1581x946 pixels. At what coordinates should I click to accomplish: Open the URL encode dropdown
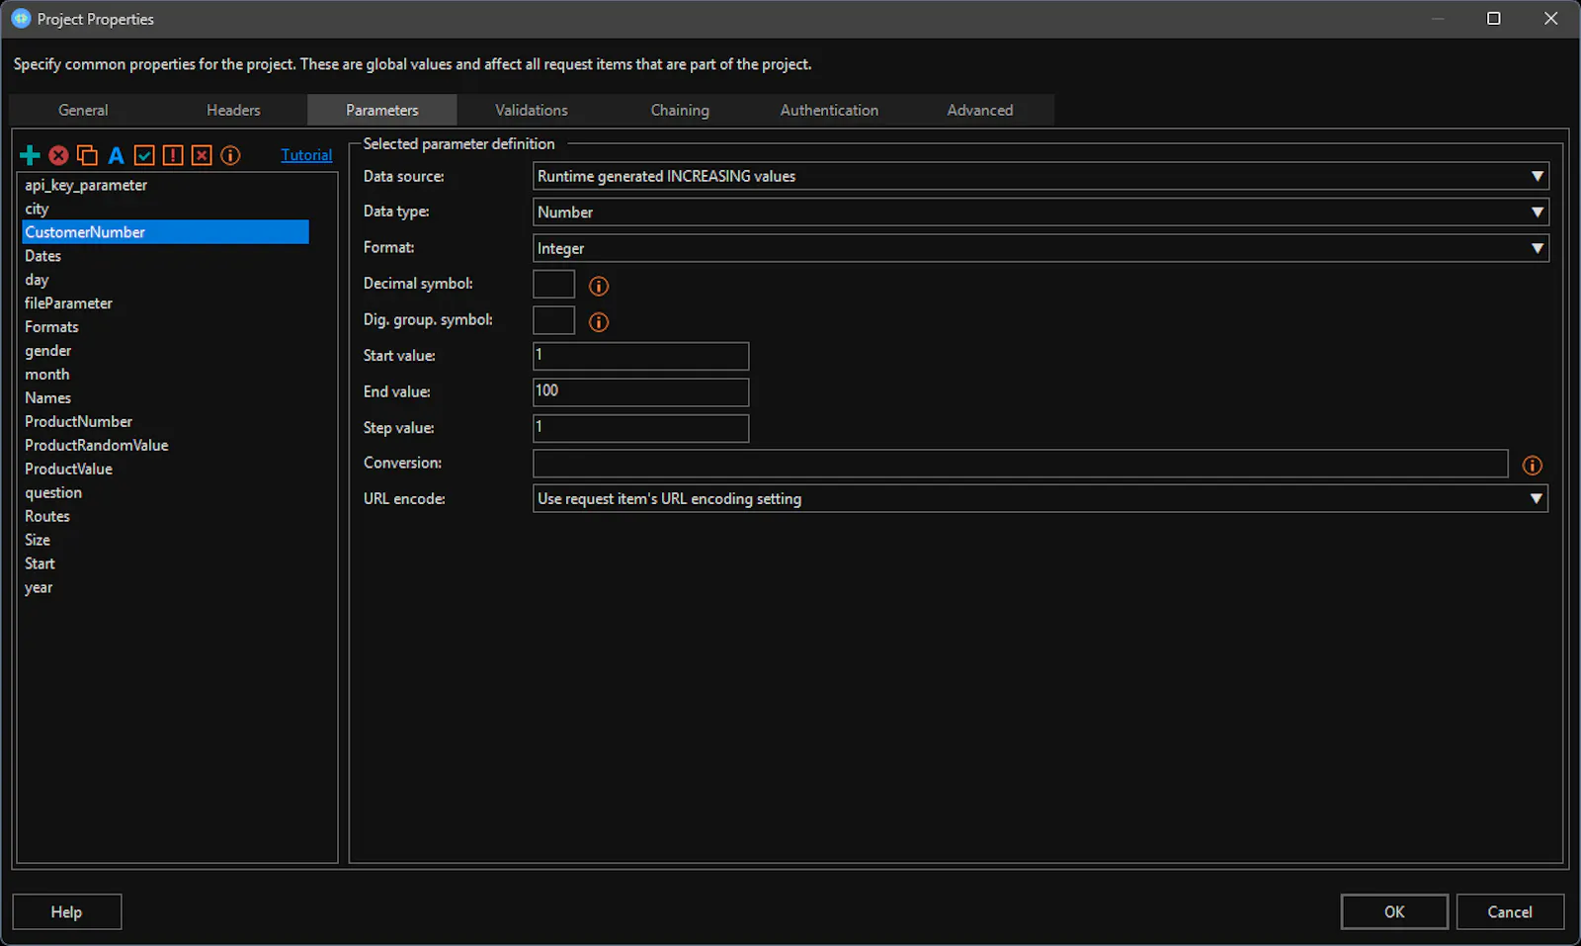pyautogui.click(x=1040, y=498)
